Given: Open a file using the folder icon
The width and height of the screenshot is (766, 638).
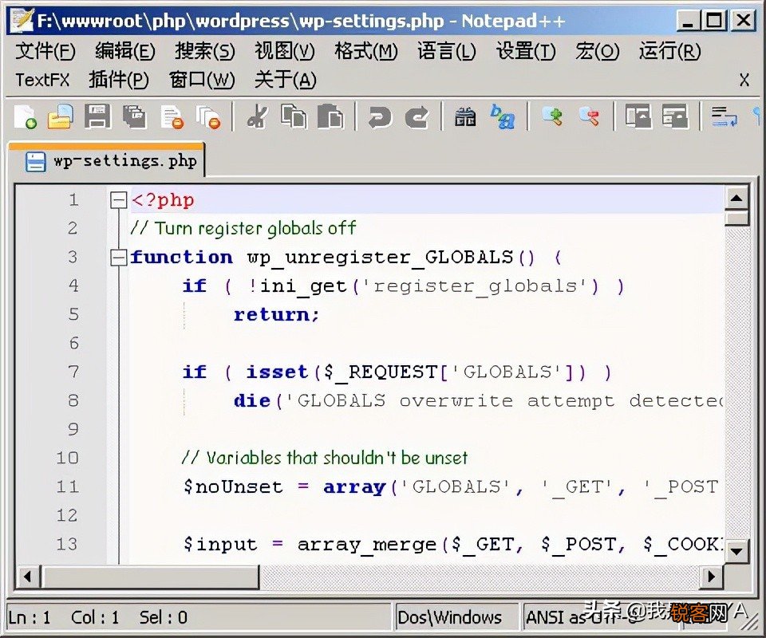Looking at the screenshot, I should [x=61, y=116].
